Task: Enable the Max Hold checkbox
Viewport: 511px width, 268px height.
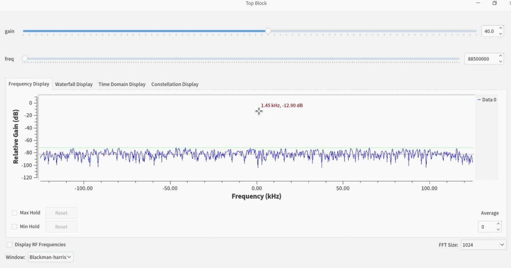Action: click(x=14, y=213)
